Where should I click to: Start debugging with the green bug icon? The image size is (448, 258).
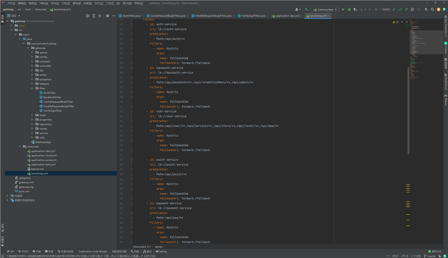(349, 10)
